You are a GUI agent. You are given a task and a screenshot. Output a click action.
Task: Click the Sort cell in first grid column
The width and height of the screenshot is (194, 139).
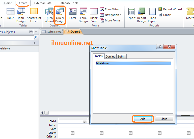click(73, 129)
